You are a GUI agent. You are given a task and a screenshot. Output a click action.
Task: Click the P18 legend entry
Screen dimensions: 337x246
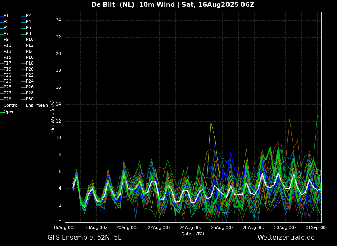click(30, 63)
